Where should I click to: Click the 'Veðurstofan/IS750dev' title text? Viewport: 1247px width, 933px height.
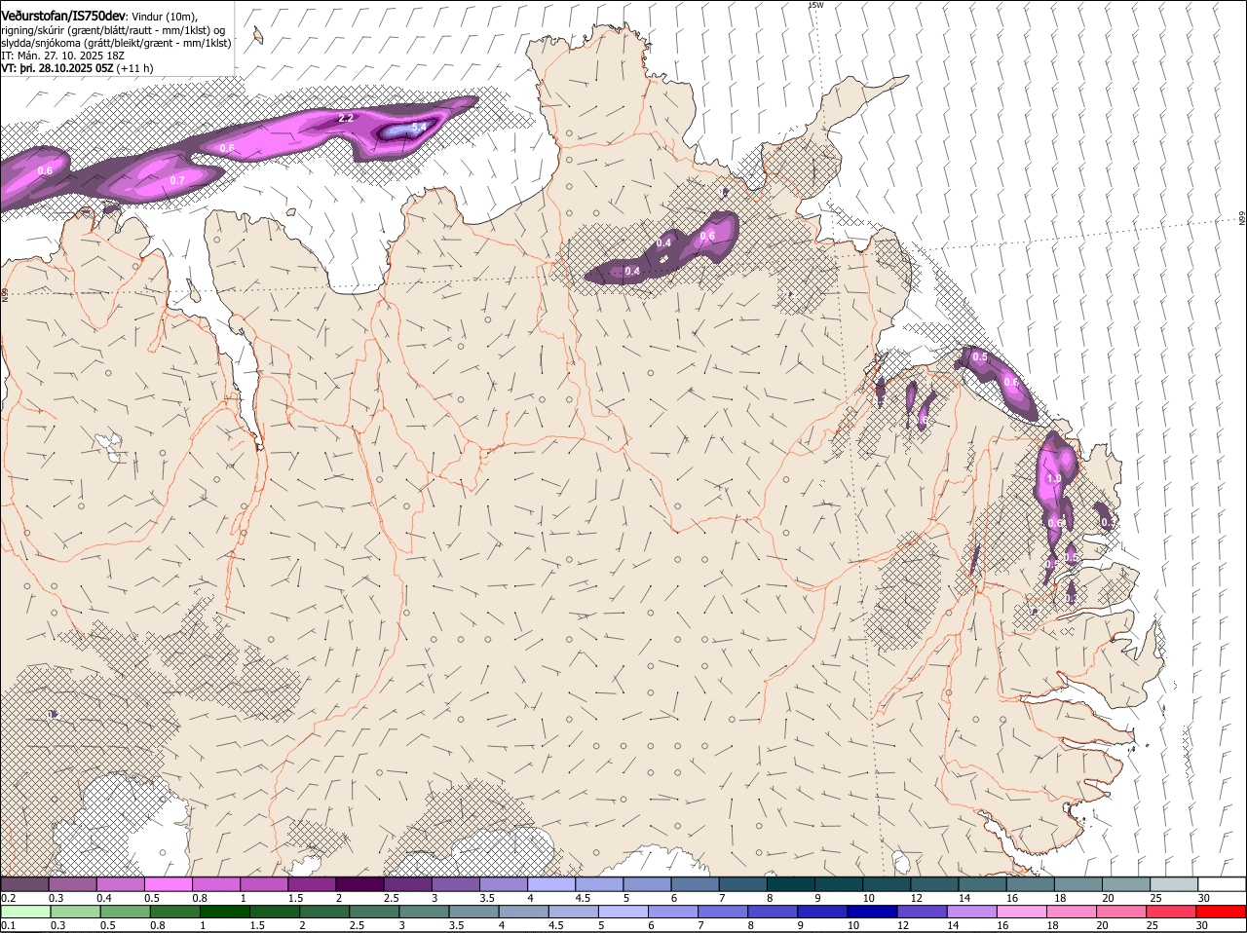coord(63,16)
